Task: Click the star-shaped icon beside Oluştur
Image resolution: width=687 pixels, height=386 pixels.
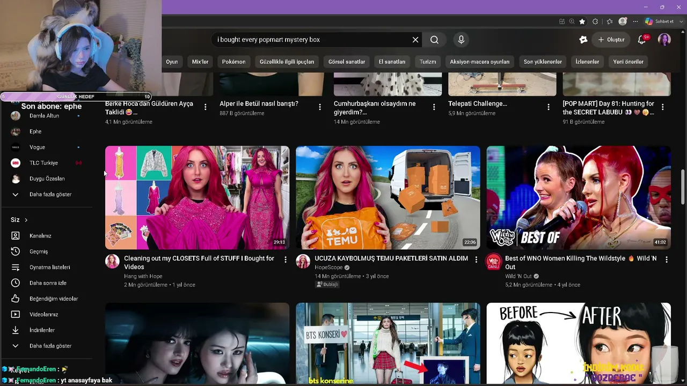Action: coord(583,40)
